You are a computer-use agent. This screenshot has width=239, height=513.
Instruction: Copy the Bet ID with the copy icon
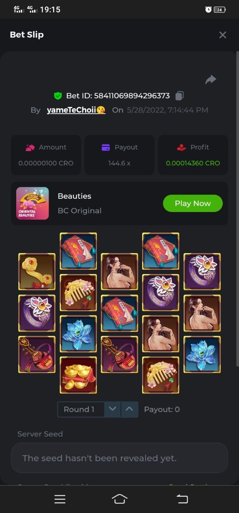click(180, 95)
